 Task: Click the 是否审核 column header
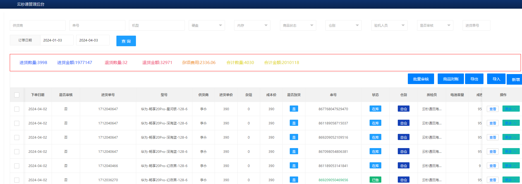click(66, 95)
